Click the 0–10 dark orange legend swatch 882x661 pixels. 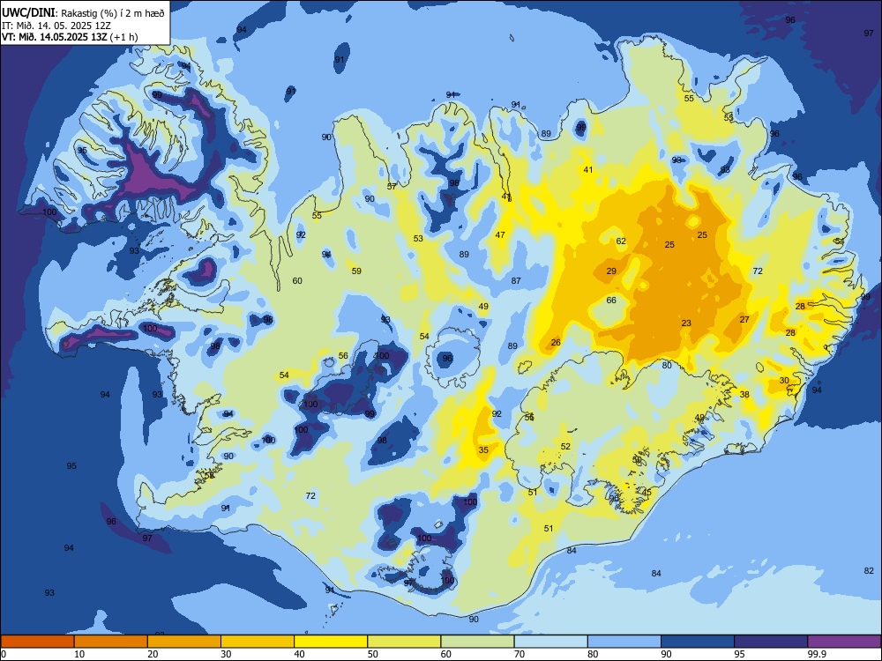coord(37,642)
